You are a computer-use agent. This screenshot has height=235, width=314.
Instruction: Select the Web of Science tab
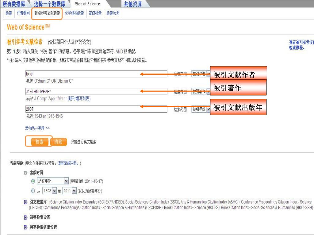click(87, 4)
